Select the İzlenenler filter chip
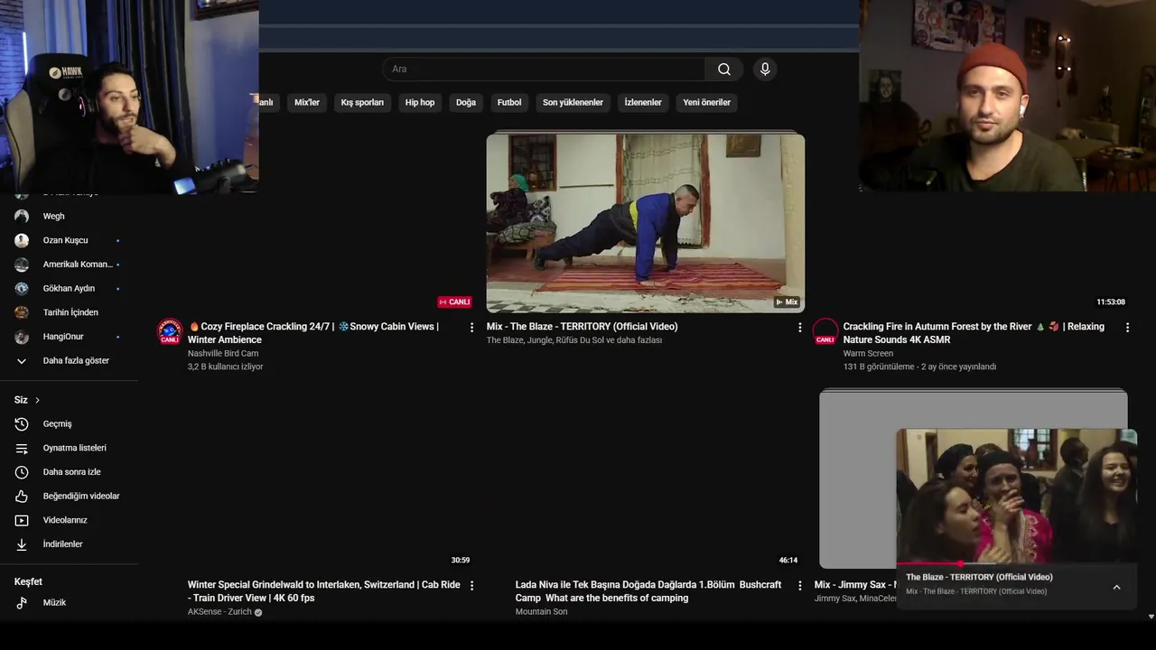The width and height of the screenshot is (1156, 650). tap(643, 103)
